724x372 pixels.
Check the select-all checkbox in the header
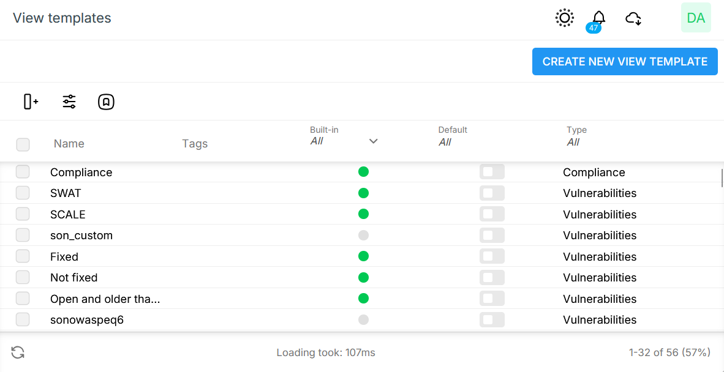pyautogui.click(x=23, y=144)
